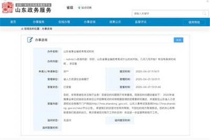210x140 pixels.
Task: Open the 办事咨询 navigation item
Action: coord(90,22)
